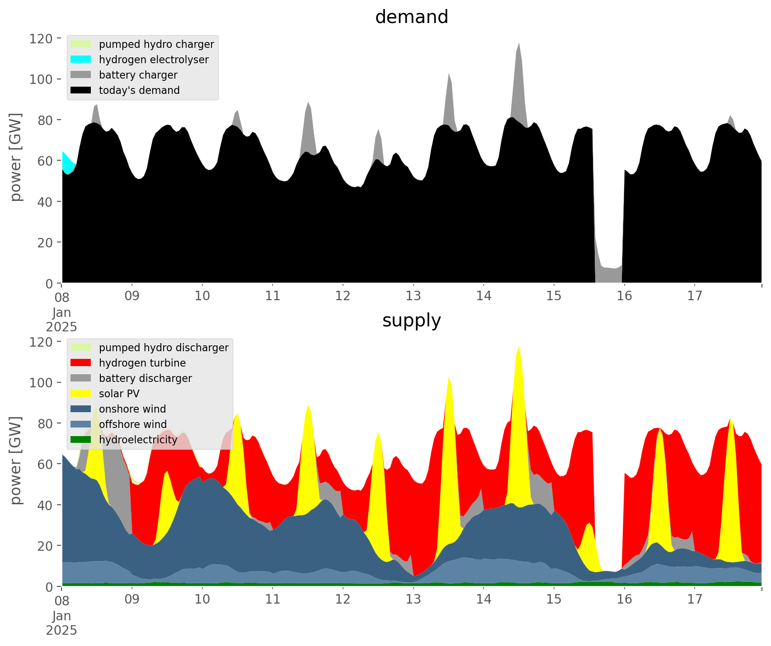Click the '80' y-axis tick on demand chart
This screenshot has height=646, width=771.
pos(45,120)
